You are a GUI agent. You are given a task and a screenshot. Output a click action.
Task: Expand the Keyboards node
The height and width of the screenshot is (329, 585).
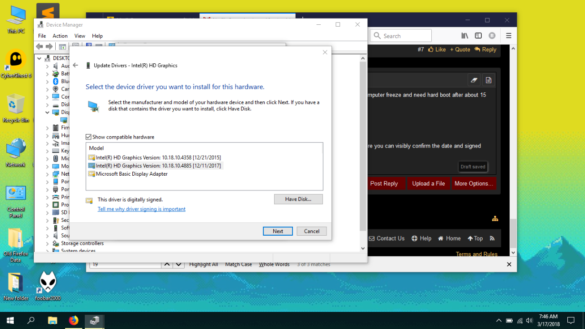47,151
